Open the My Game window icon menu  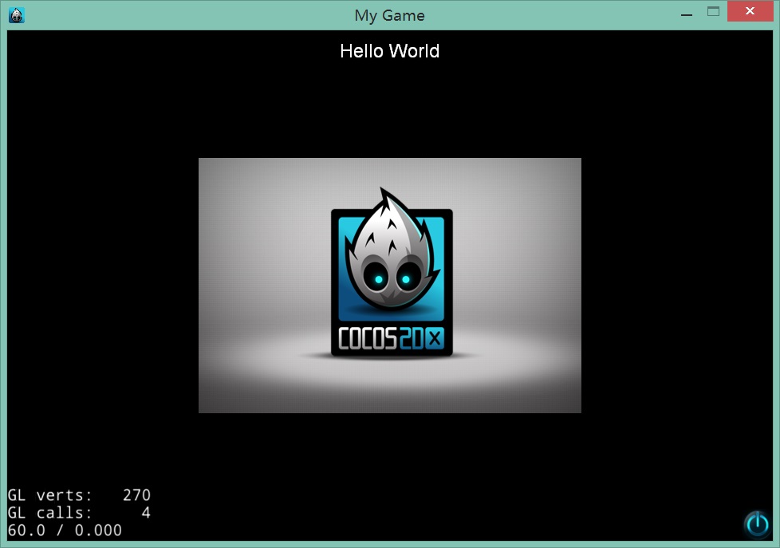(17, 15)
